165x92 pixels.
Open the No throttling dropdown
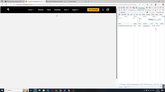point(149,10)
